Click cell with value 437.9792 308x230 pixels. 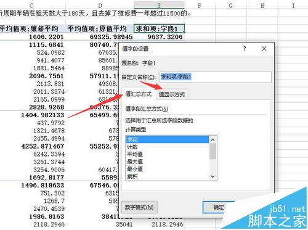(33, 123)
